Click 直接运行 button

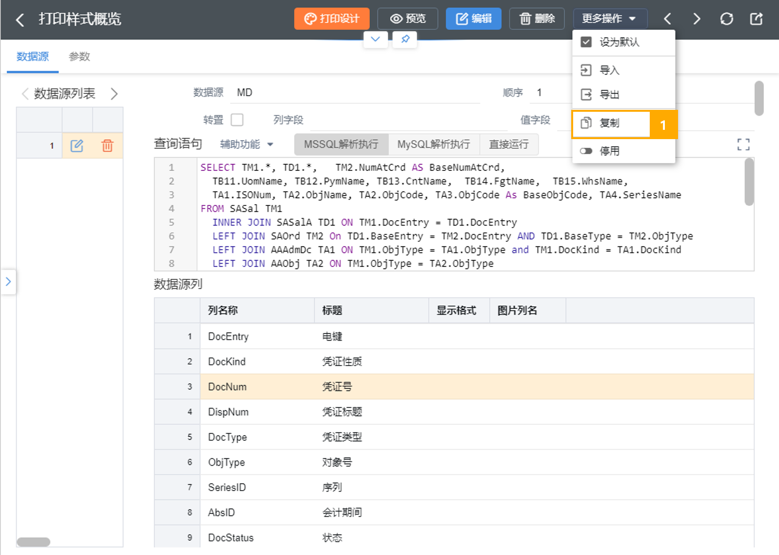coord(509,144)
